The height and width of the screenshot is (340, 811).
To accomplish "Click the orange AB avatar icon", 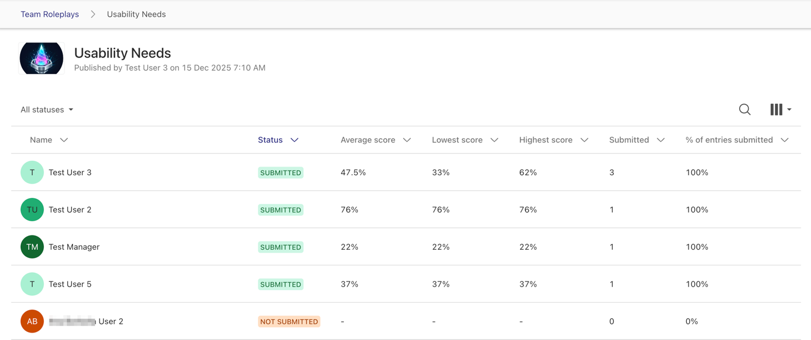I will pos(32,322).
